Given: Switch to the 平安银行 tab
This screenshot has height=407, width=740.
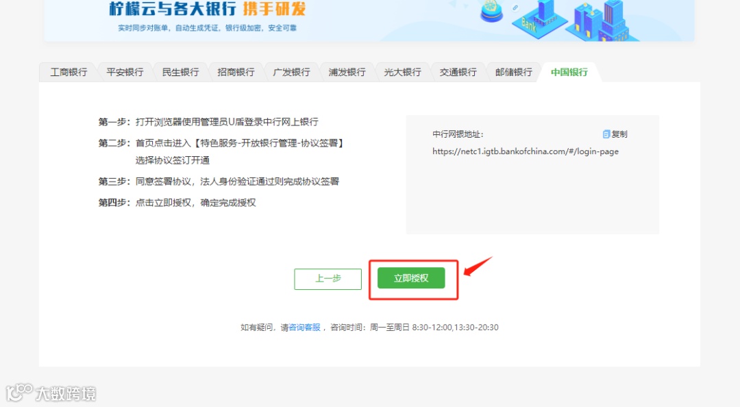Looking at the screenshot, I should [x=125, y=72].
